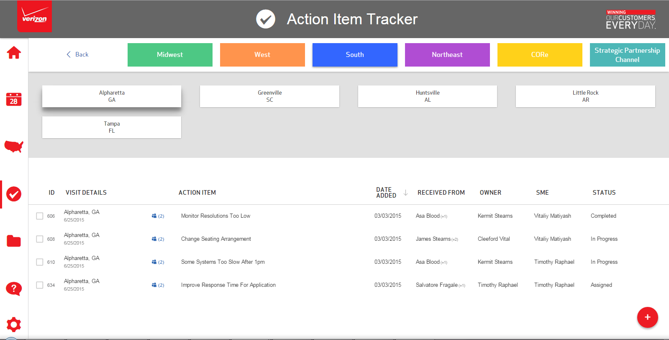Click the Verizon logo
669x340 pixels.
click(x=34, y=17)
